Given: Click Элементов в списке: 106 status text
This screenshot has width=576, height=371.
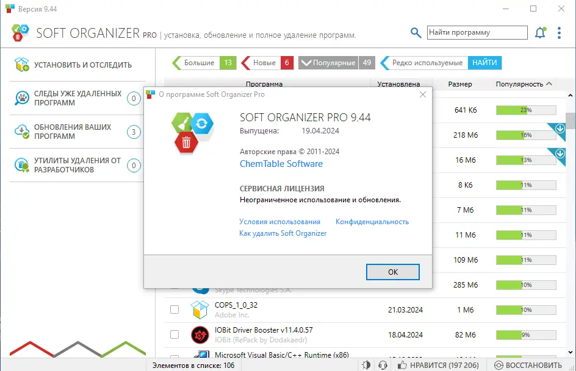Looking at the screenshot, I should (x=193, y=366).
